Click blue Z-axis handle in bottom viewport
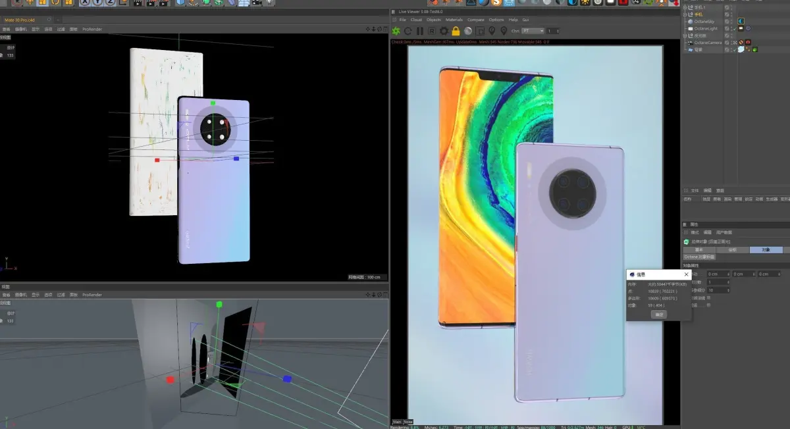The height and width of the screenshot is (429, 790). pos(287,379)
